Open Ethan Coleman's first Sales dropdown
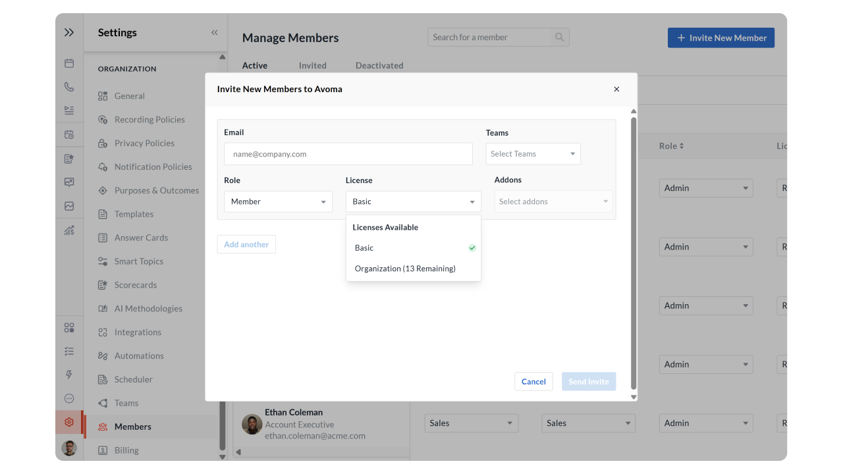Viewport: 843px width, 474px height. (472, 423)
